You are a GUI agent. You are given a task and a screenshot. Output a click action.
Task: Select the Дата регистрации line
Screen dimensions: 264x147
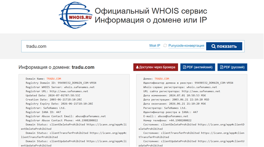[x=176, y=100]
